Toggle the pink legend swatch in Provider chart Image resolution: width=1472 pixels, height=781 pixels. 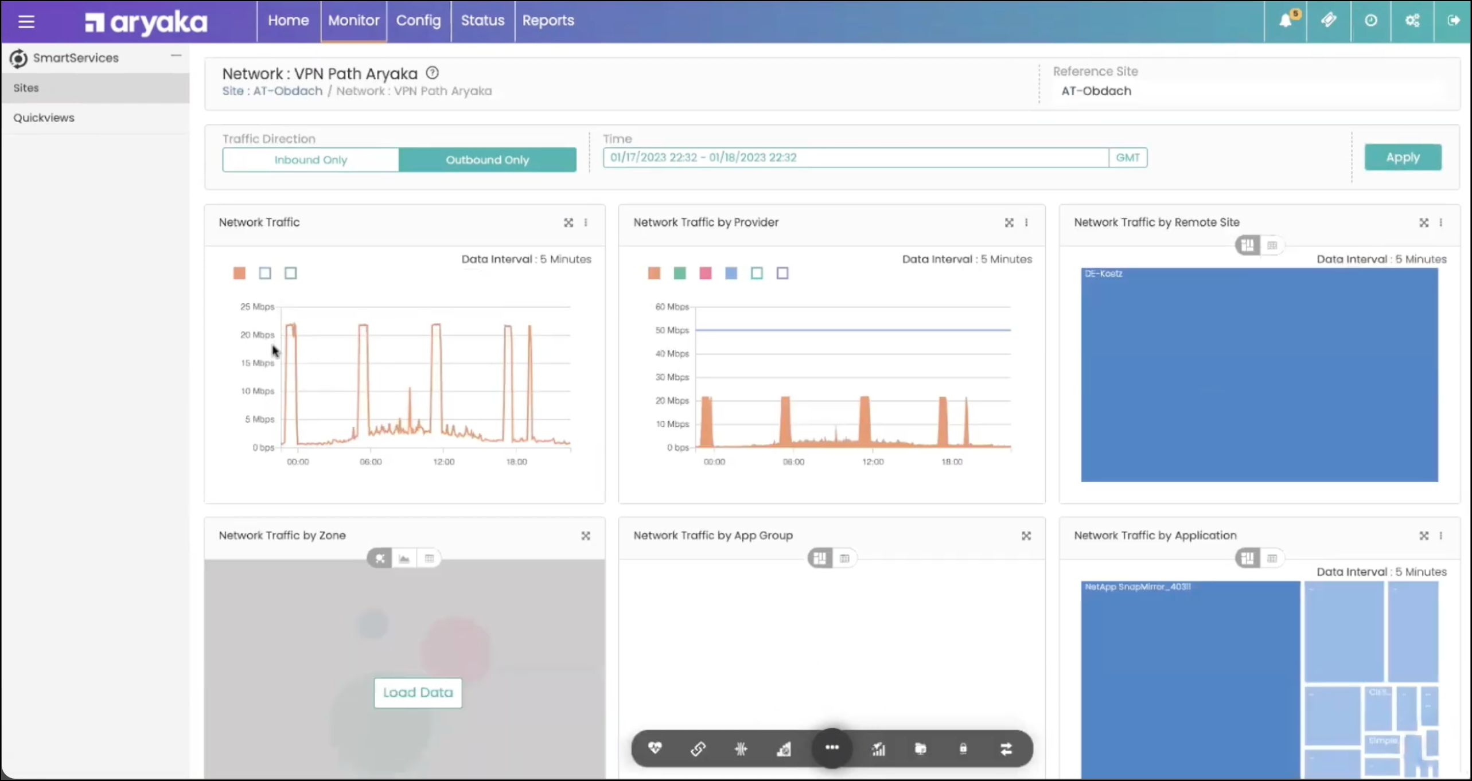[706, 274]
